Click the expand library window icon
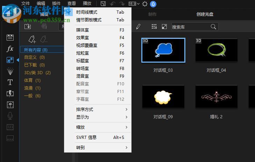 point(164,27)
